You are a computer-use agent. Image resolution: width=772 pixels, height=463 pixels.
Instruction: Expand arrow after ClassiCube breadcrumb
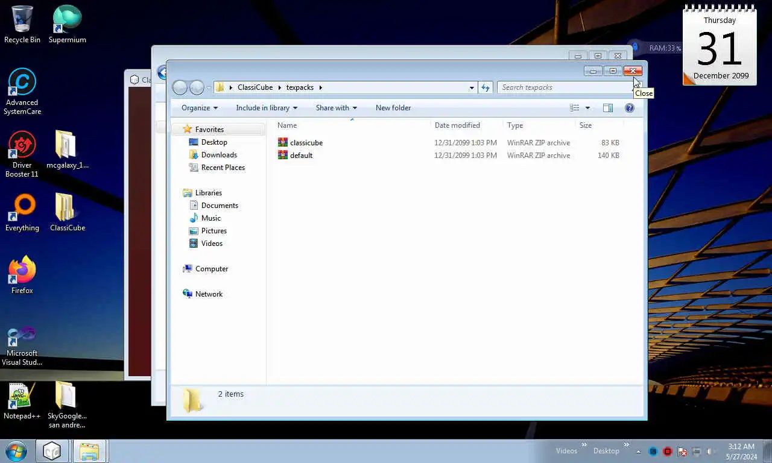pyautogui.click(x=279, y=87)
